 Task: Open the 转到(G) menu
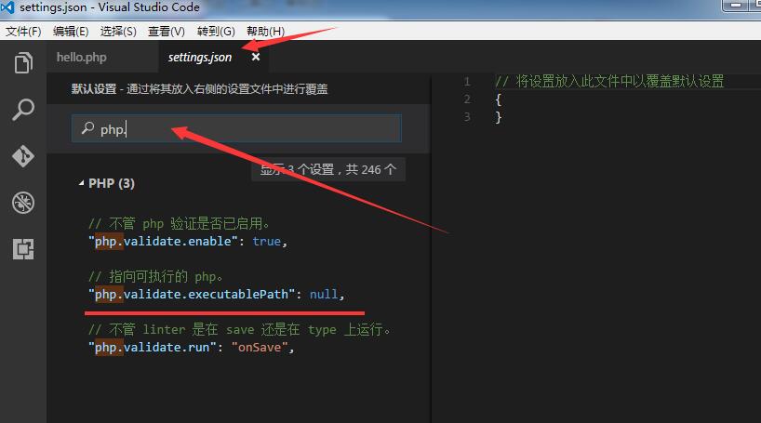click(216, 32)
